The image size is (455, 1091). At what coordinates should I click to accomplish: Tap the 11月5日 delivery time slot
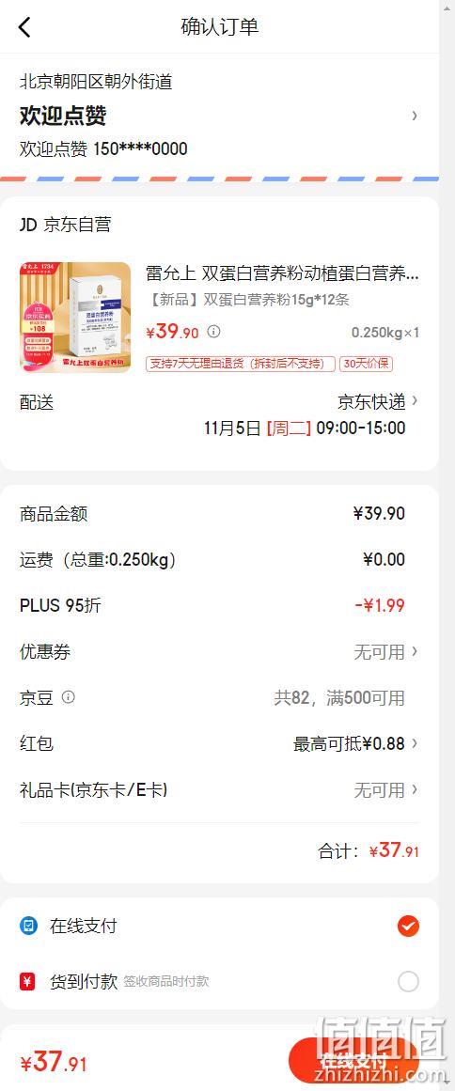point(305,428)
